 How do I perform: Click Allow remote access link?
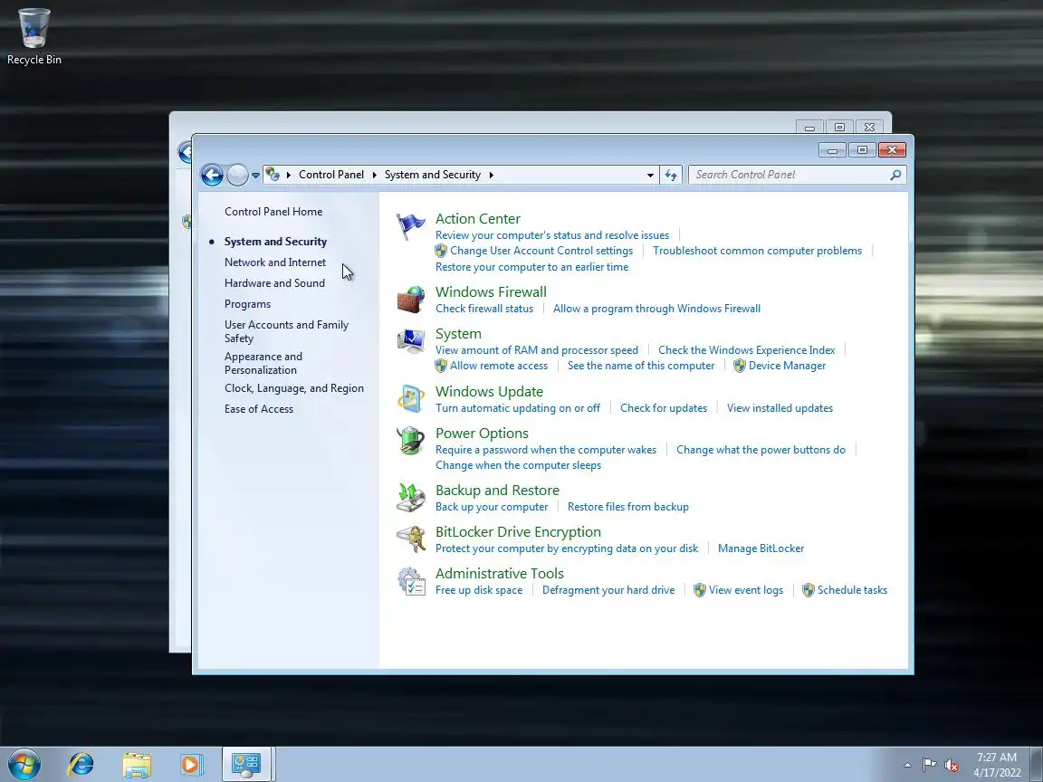click(x=498, y=366)
